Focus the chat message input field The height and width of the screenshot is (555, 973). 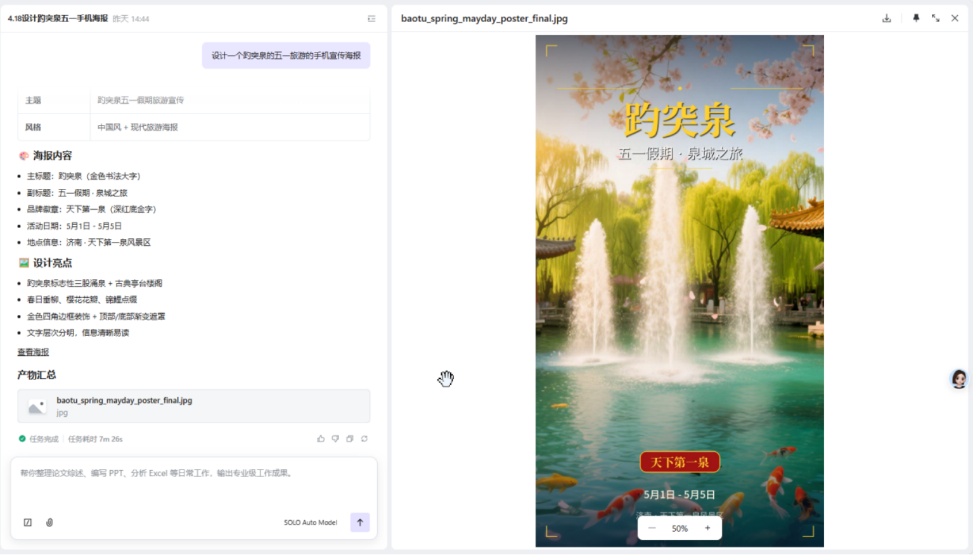click(193, 485)
